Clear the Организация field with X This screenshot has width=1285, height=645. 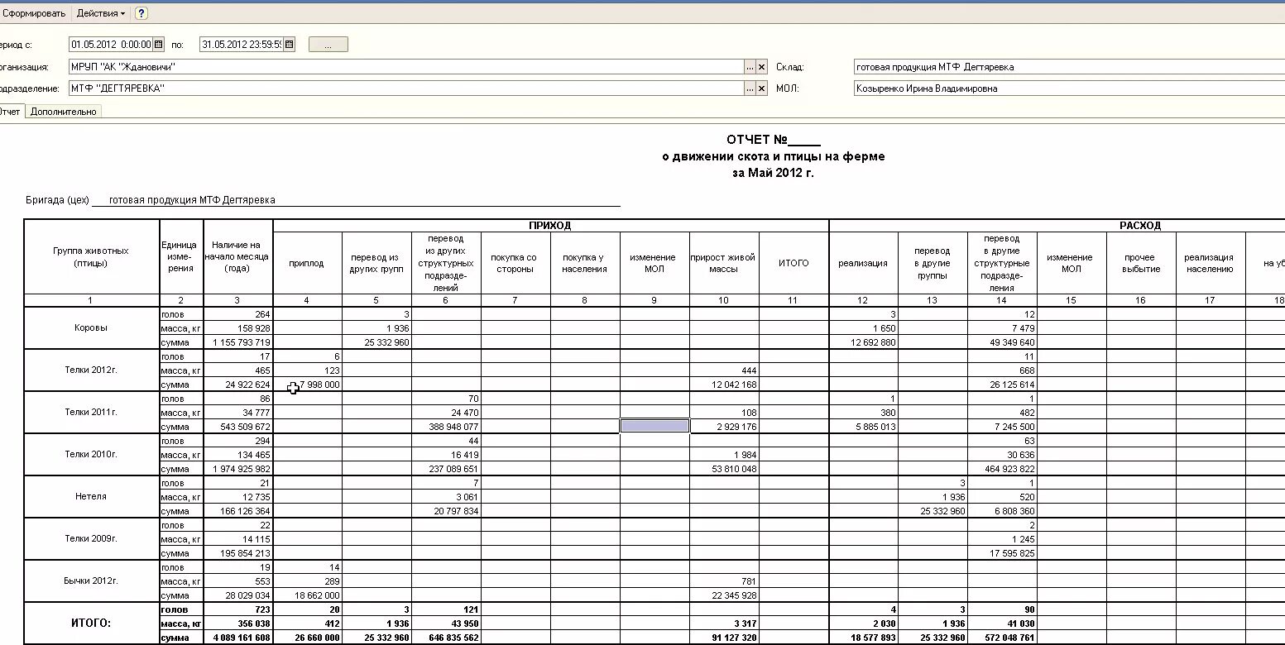(762, 67)
